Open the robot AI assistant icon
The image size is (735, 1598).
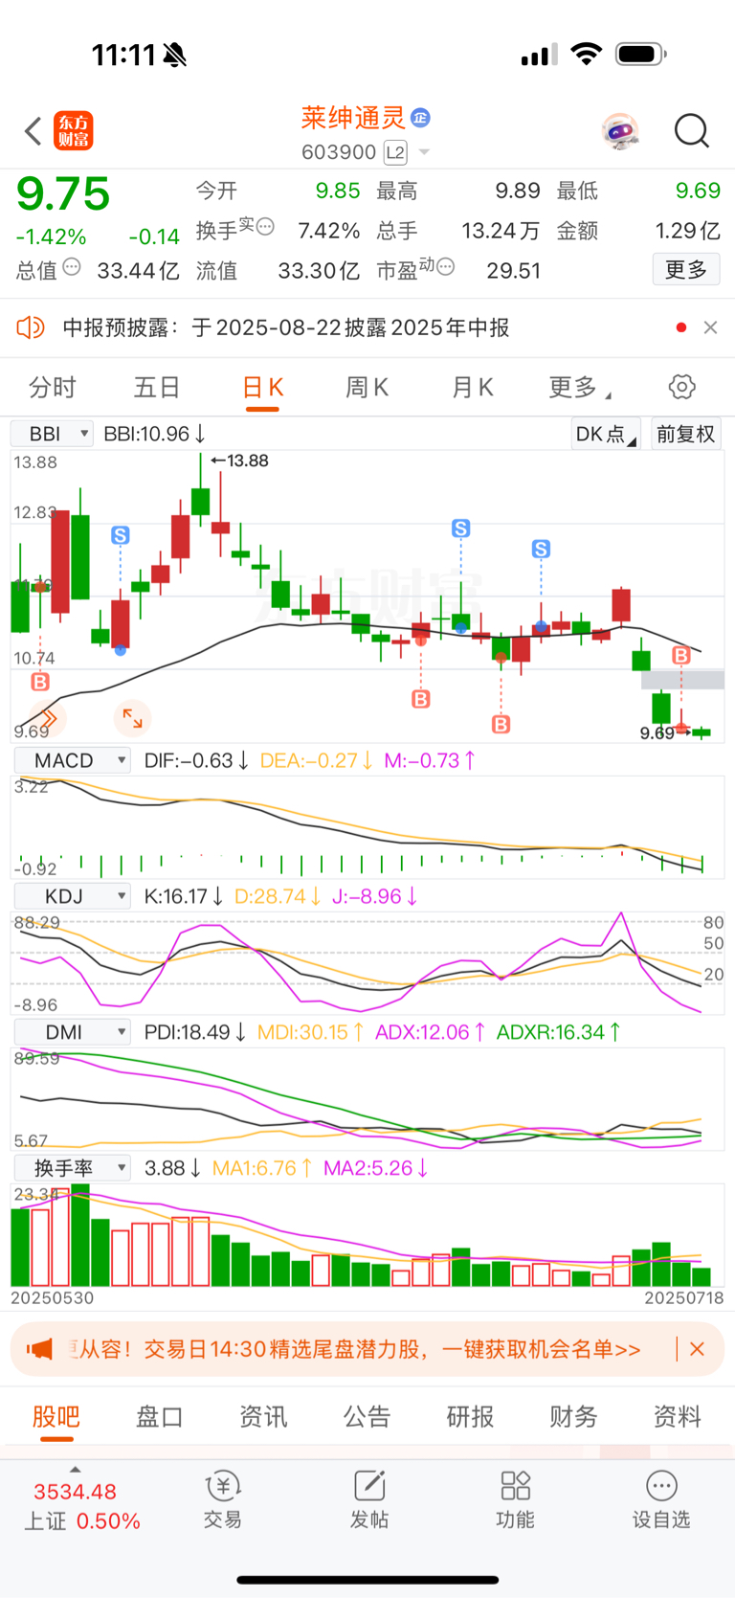(x=620, y=131)
